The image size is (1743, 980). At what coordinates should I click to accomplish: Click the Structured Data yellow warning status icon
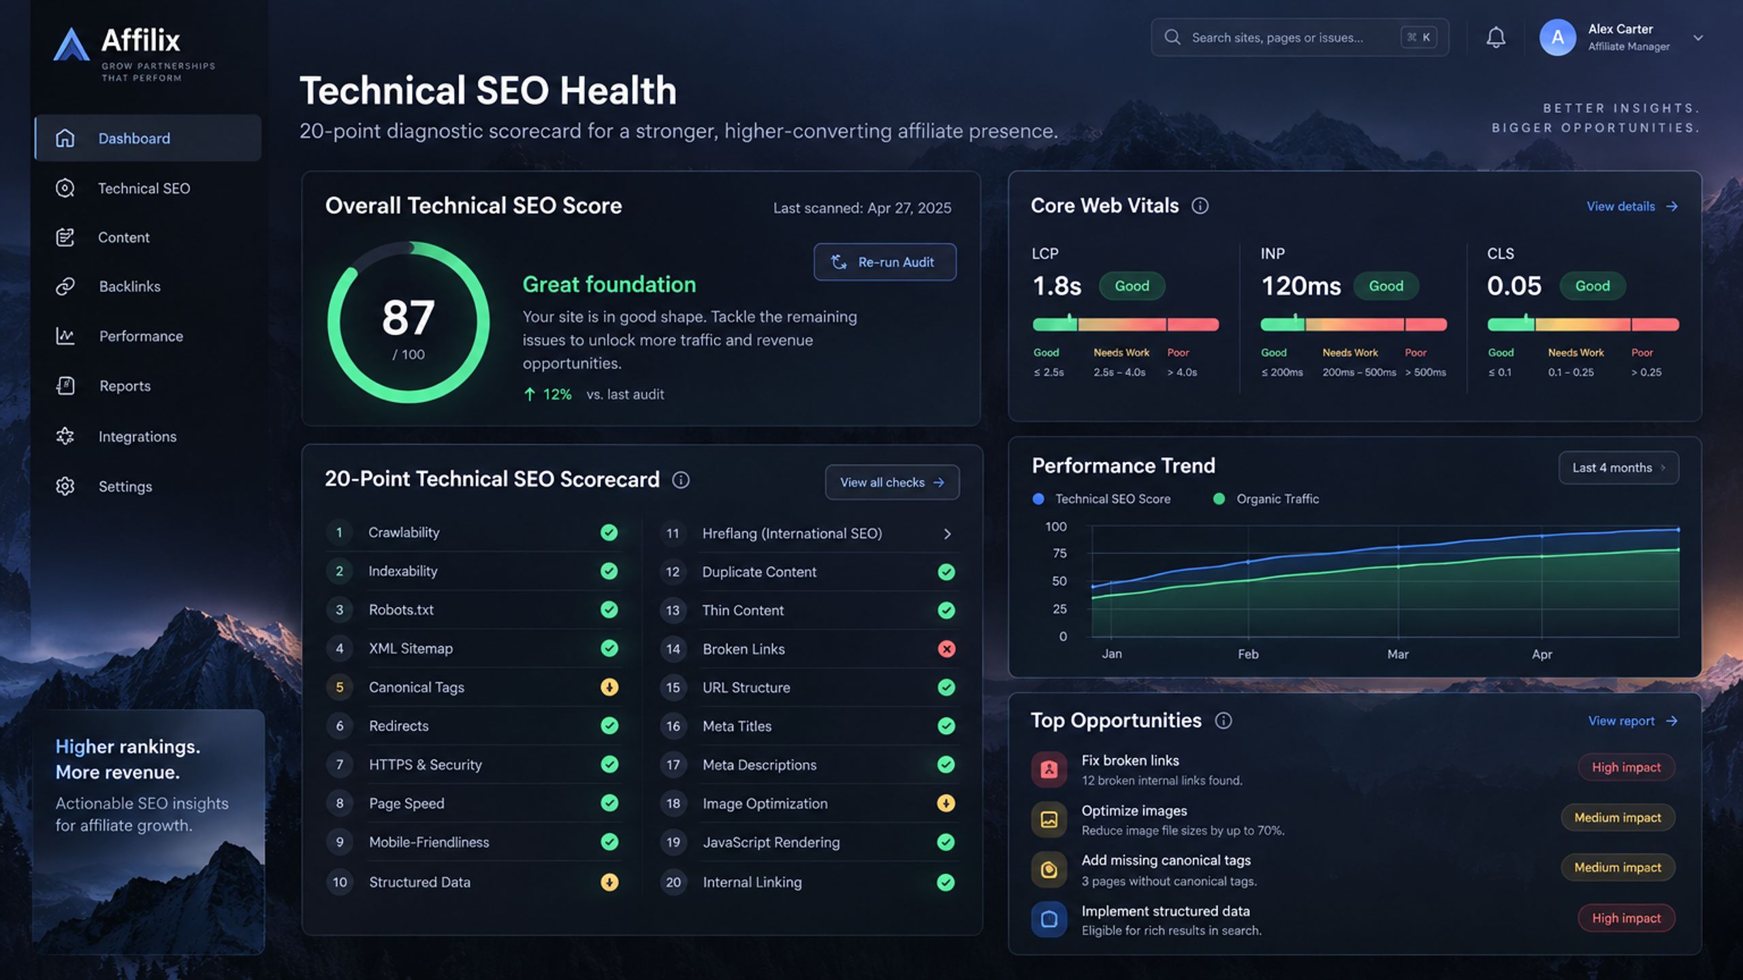[609, 882]
